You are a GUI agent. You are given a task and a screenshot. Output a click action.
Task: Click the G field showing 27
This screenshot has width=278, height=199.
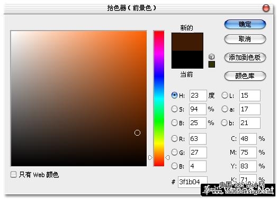198,153
